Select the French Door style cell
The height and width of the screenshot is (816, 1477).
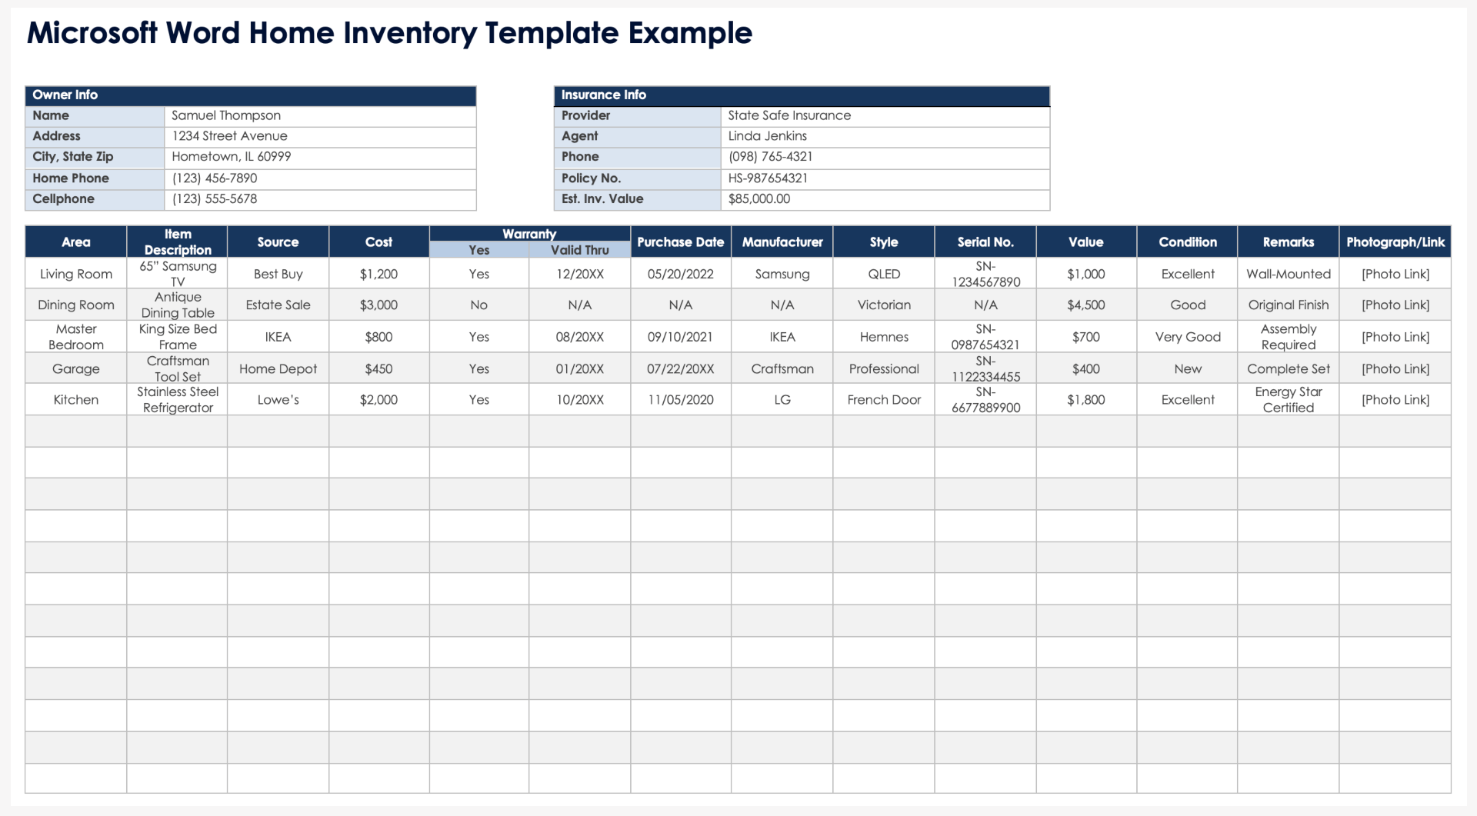[x=884, y=400]
